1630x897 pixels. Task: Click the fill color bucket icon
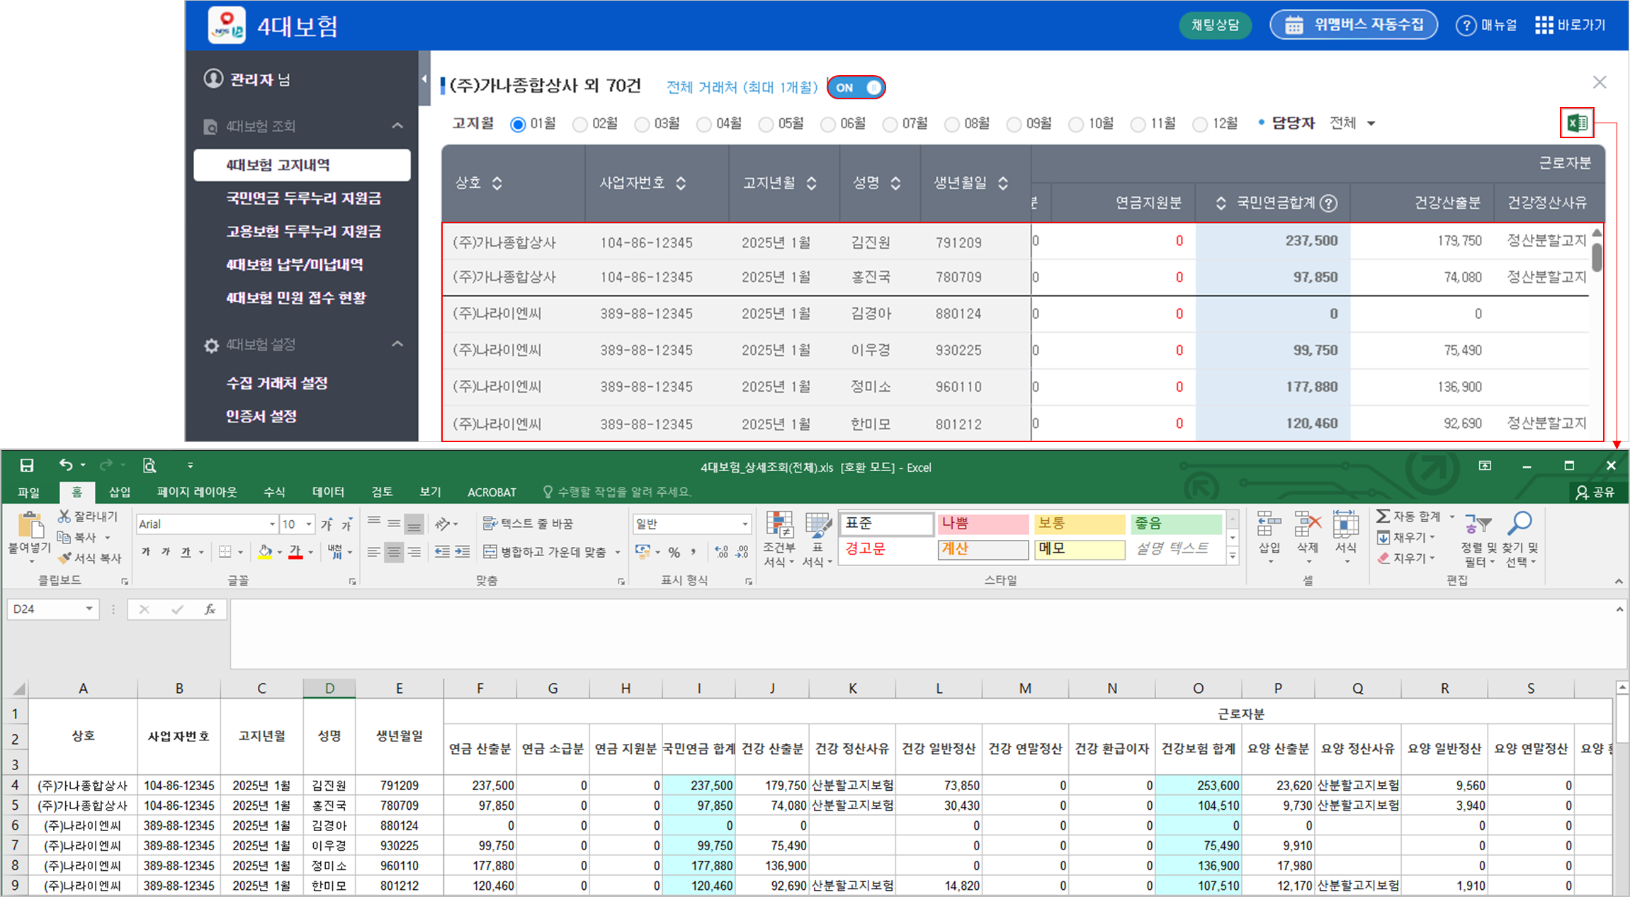[x=265, y=552]
